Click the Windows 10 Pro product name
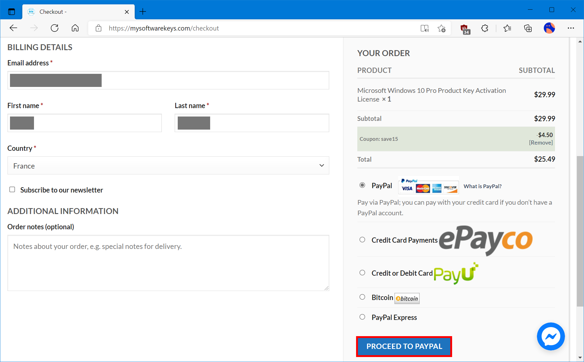Screen dimensions: 584x362 point(432,95)
